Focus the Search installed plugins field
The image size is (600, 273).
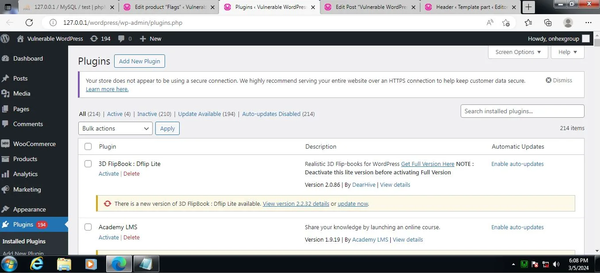522,111
